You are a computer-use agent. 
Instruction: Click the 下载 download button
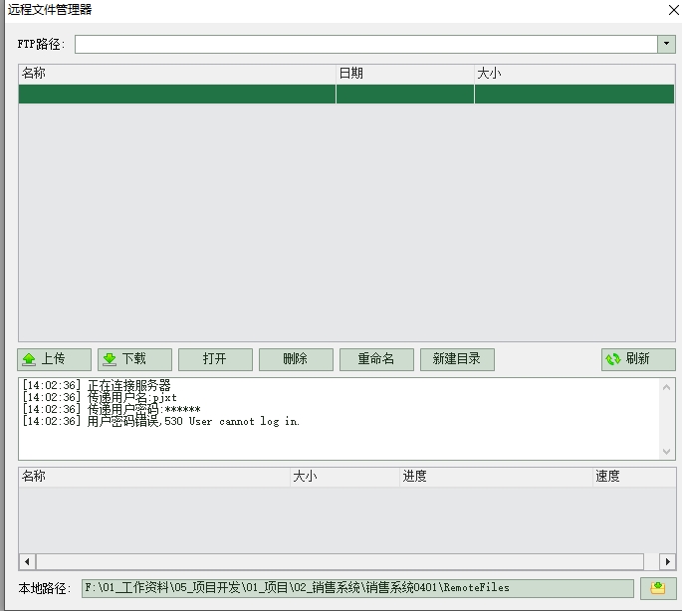[134, 359]
